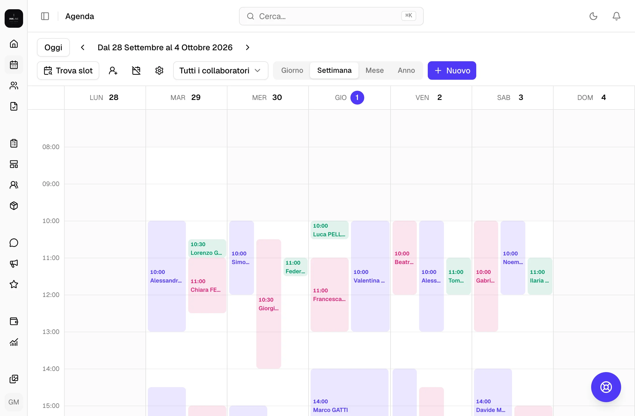Open the calendar agenda sidebar icon
The image size is (635, 416).
tap(14, 65)
